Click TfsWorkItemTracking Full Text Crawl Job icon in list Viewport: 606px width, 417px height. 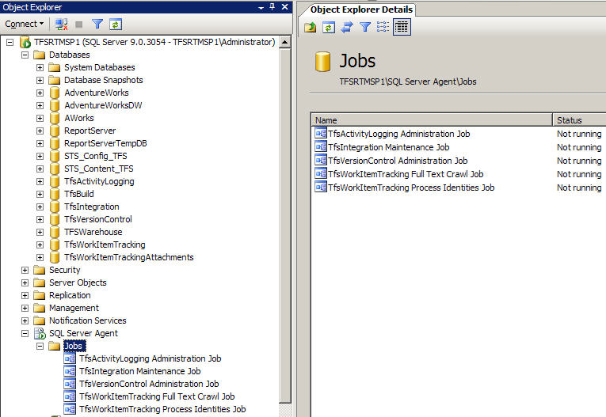(x=321, y=174)
